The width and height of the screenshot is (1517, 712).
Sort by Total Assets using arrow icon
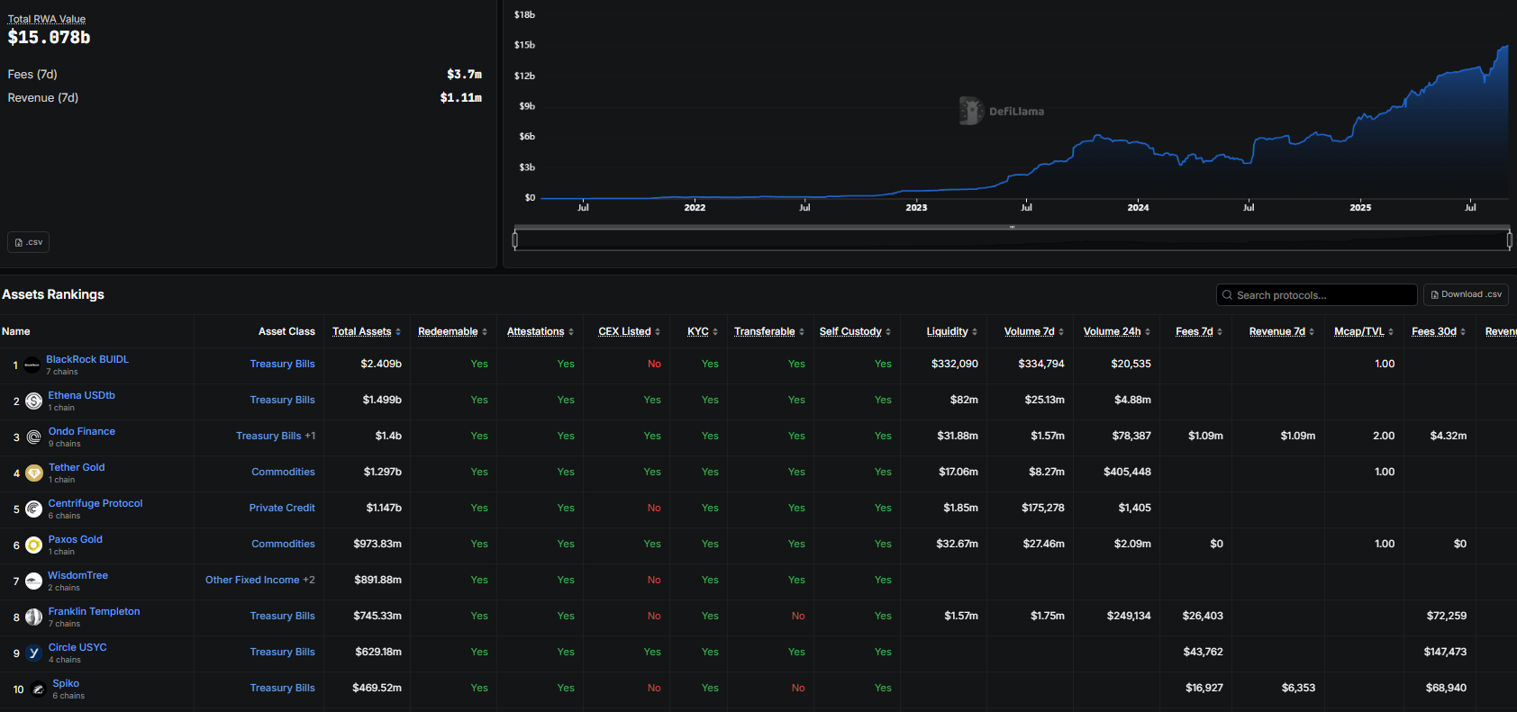pyautogui.click(x=398, y=332)
